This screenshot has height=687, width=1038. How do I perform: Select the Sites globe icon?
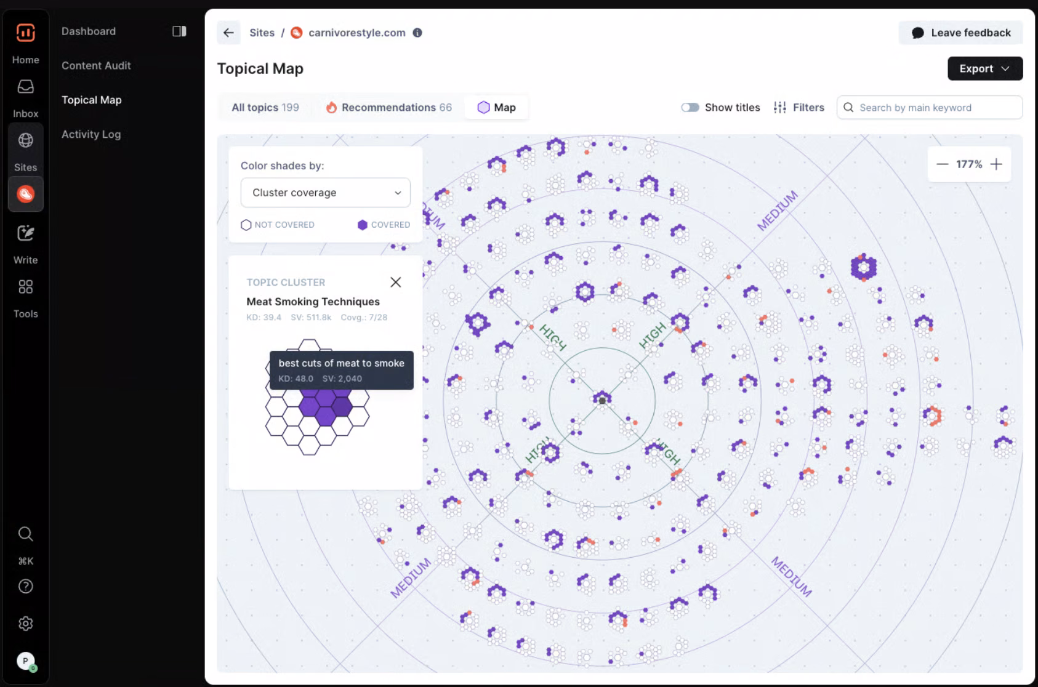[x=25, y=140]
